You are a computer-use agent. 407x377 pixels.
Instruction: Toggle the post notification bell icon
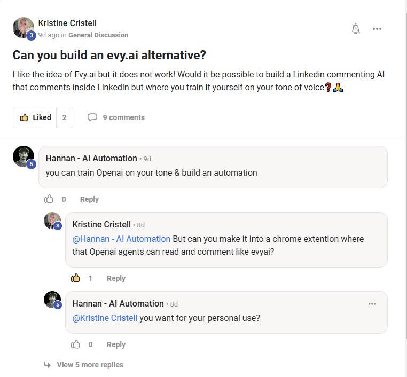click(x=356, y=29)
